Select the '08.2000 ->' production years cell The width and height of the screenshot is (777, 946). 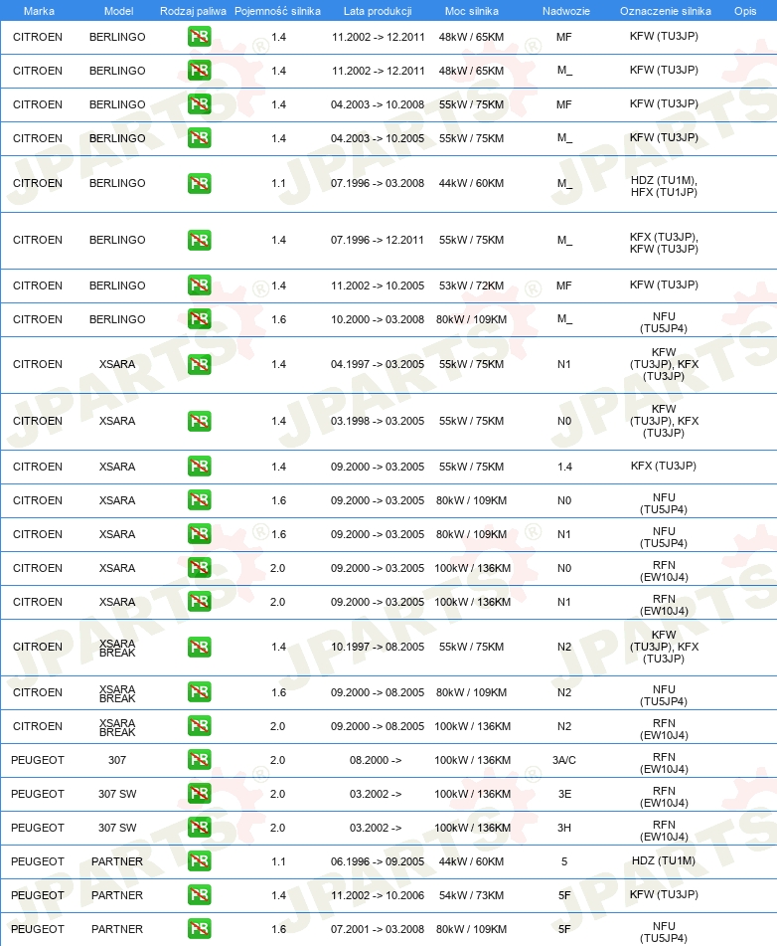point(376,760)
